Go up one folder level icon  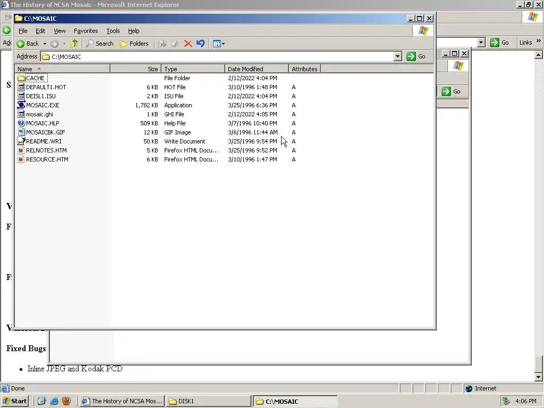74,44
